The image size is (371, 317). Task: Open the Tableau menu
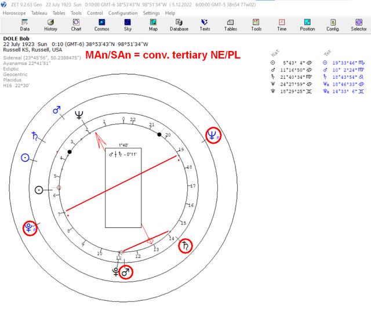coord(39,13)
